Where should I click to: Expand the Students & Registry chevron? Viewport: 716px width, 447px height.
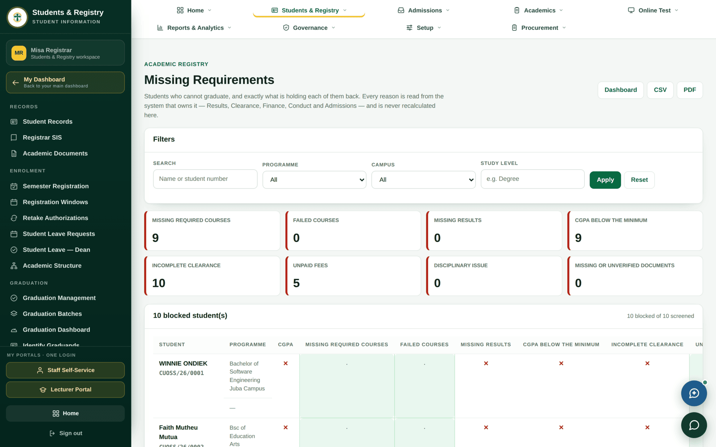click(345, 10)
